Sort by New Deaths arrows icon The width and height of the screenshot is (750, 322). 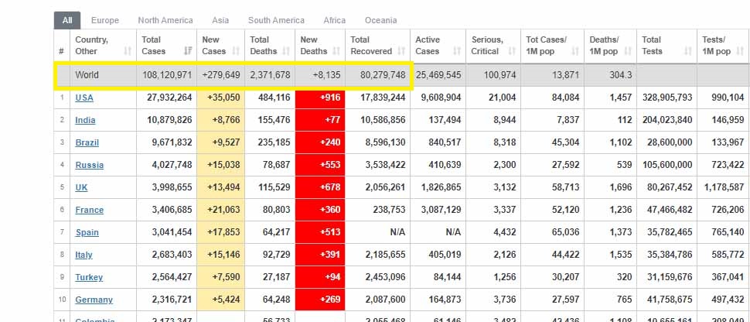click(x=336, y=51)
